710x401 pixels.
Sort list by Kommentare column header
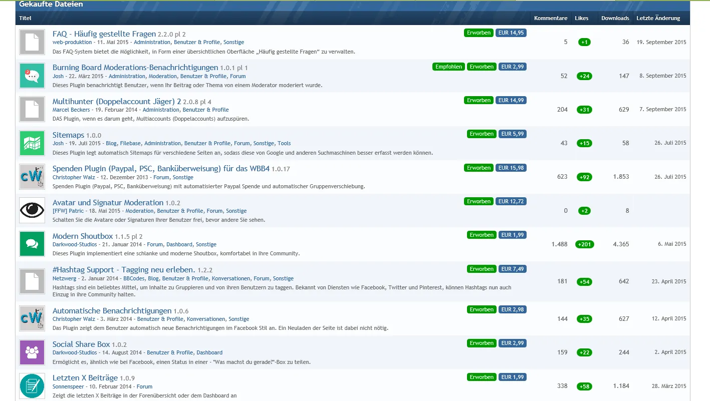(551, 18)
